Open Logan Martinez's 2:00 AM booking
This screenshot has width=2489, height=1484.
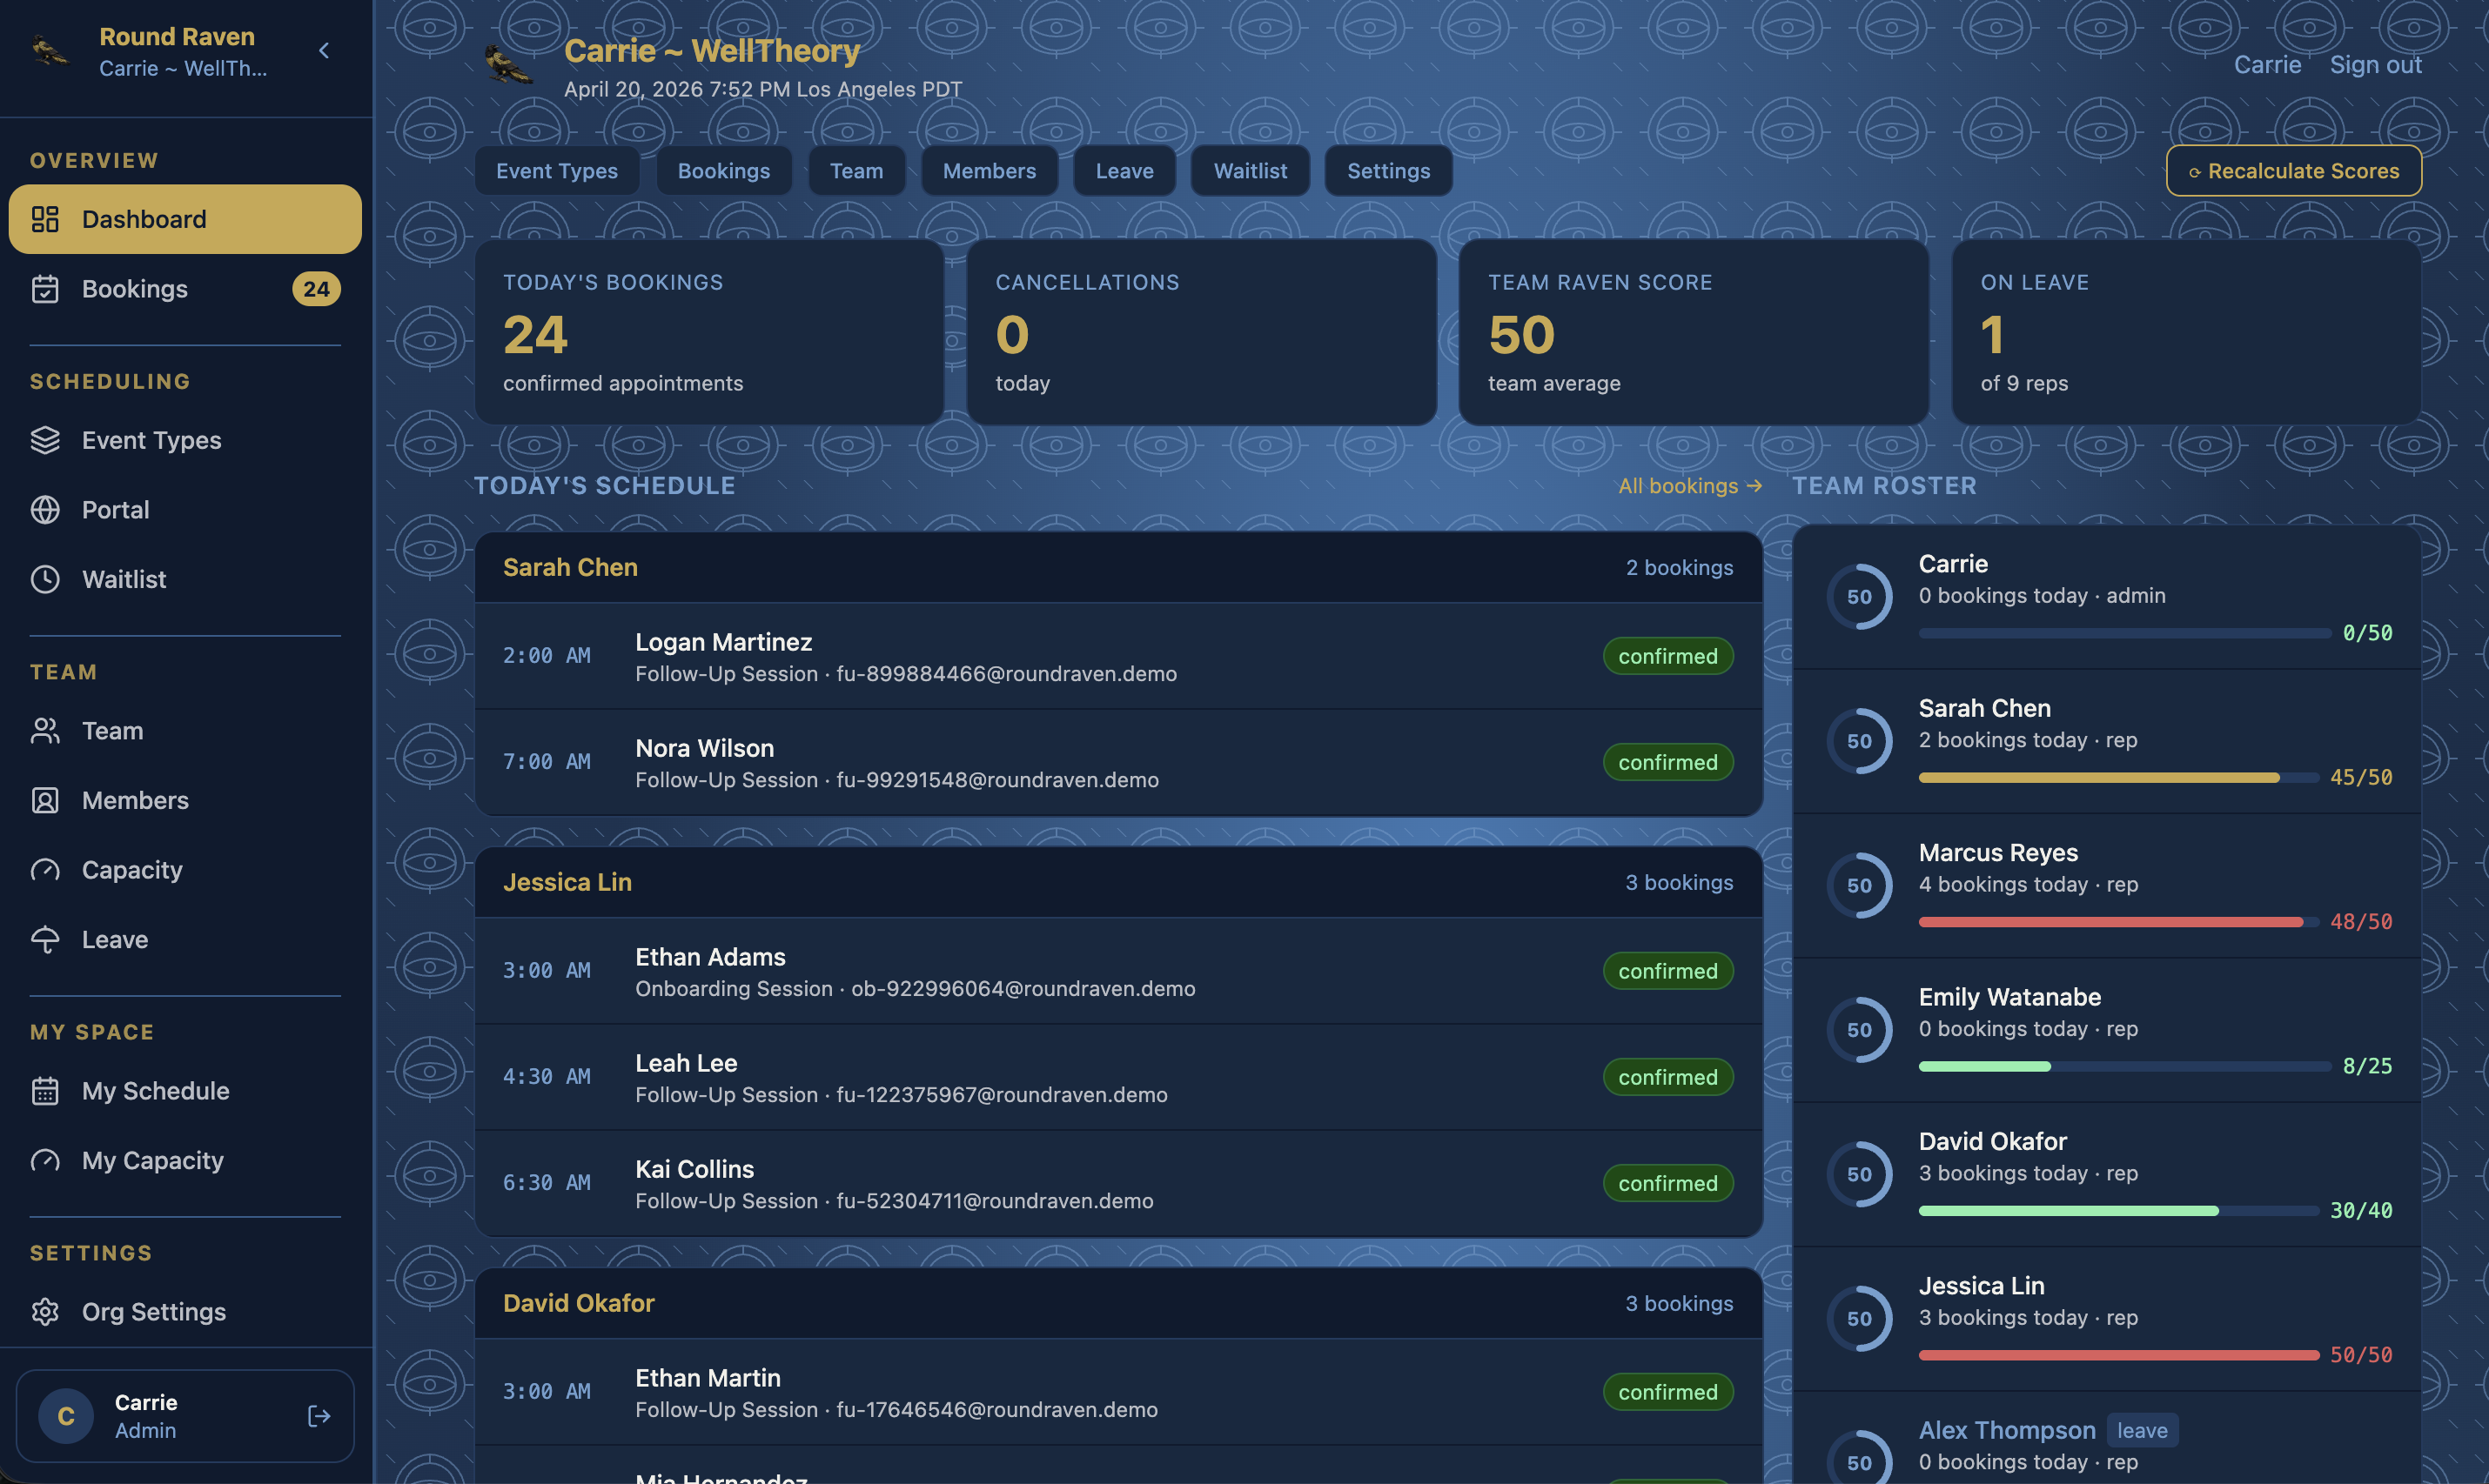pos(1118,657)
